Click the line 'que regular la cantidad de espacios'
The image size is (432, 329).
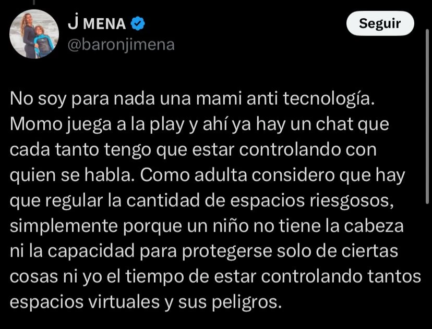click(x=158, y=201)
